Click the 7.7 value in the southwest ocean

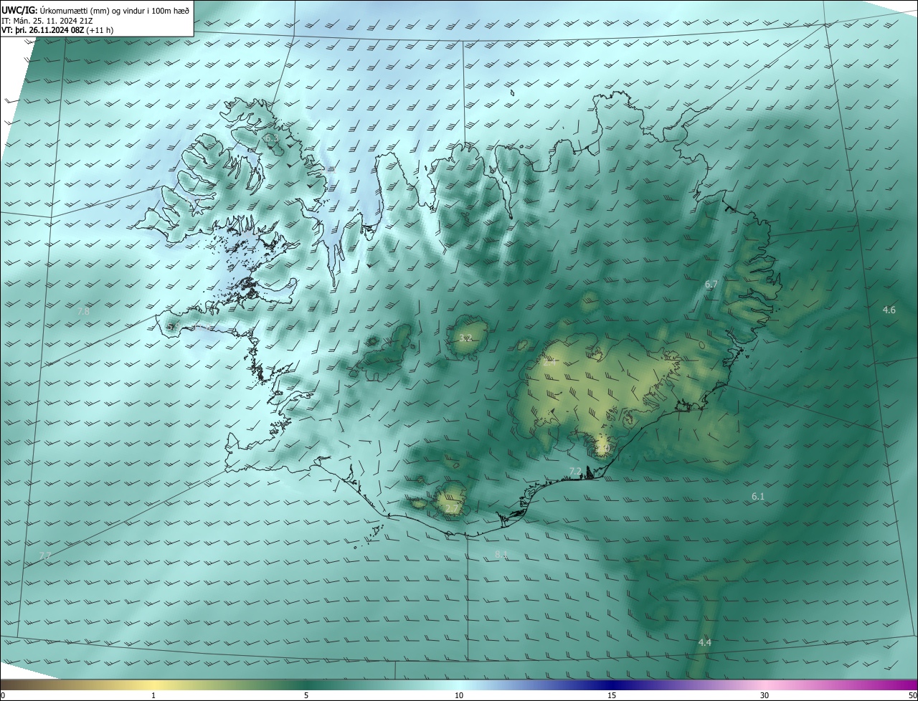(x=45, y=556)
